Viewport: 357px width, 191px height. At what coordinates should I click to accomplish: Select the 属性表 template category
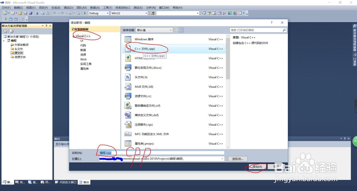(85, 69)
